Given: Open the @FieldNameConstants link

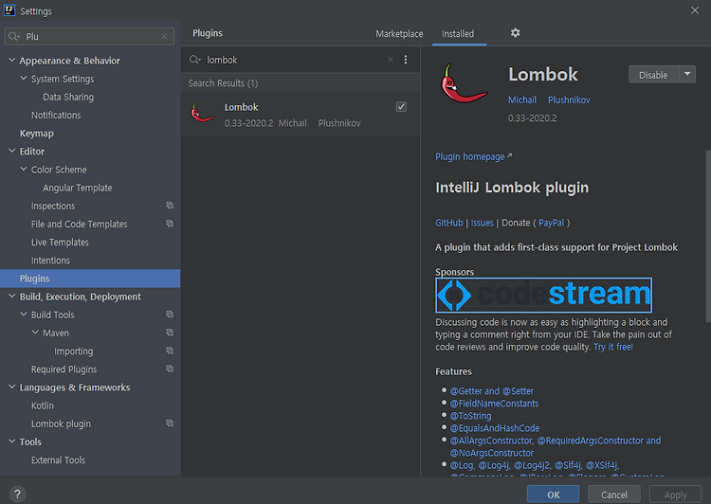Looking at the screenshot, I should pos(494,403).
